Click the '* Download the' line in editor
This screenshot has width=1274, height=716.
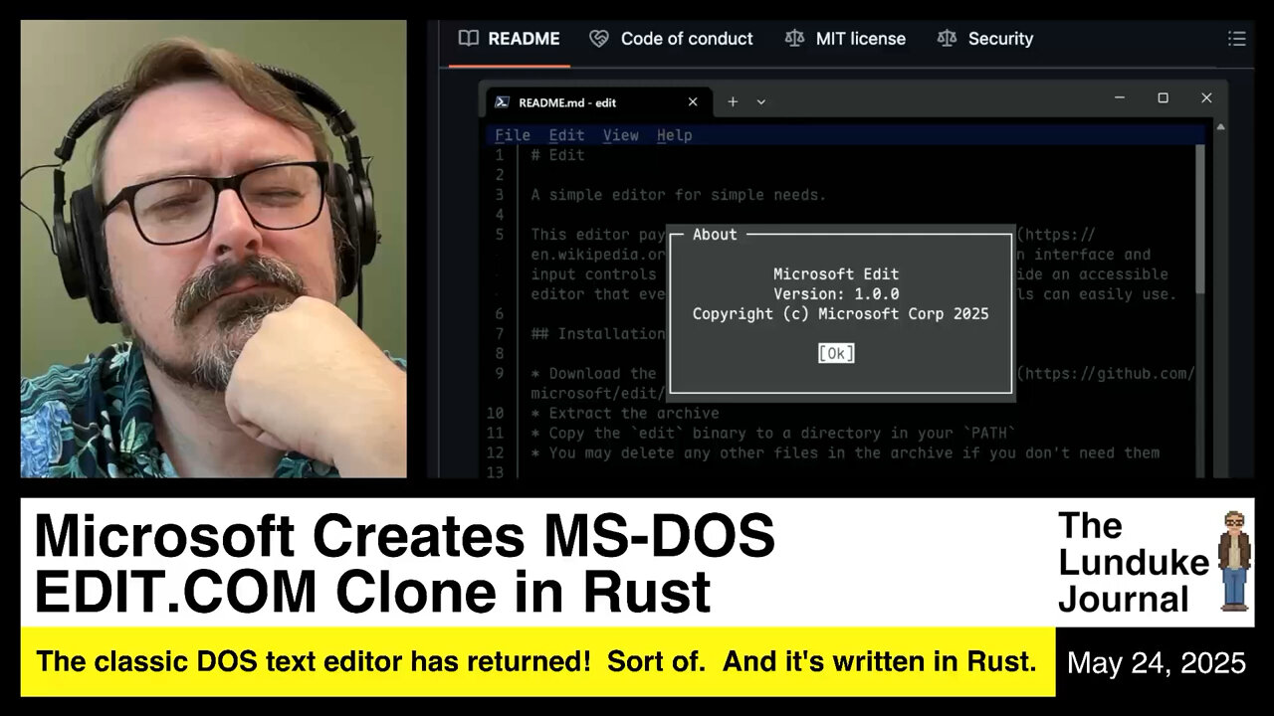593,373
